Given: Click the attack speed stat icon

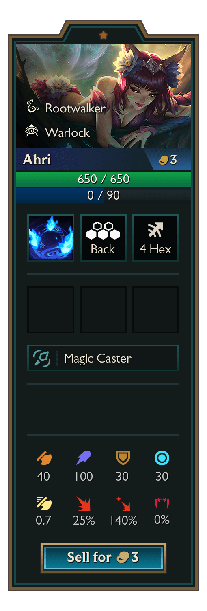Looking at the screenshot, I should [x=44, y=503].
